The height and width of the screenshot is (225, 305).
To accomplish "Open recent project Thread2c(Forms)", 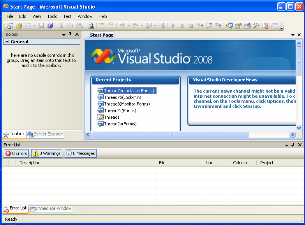I will [120, 111].
